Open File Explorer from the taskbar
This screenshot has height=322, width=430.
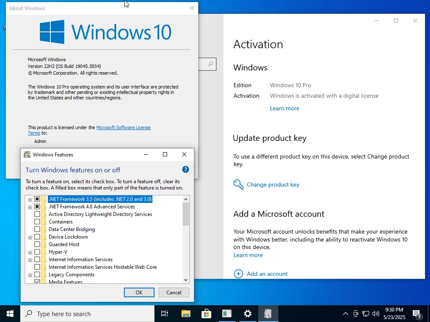tap(186, 314)
